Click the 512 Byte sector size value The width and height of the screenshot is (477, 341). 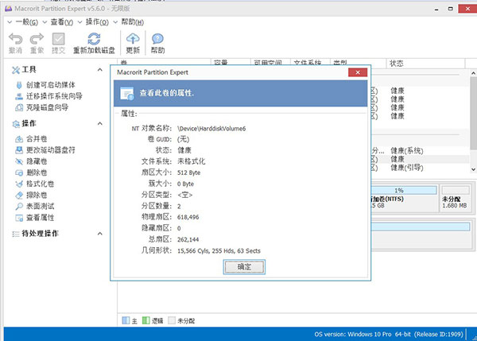click(x=189, y=172)
